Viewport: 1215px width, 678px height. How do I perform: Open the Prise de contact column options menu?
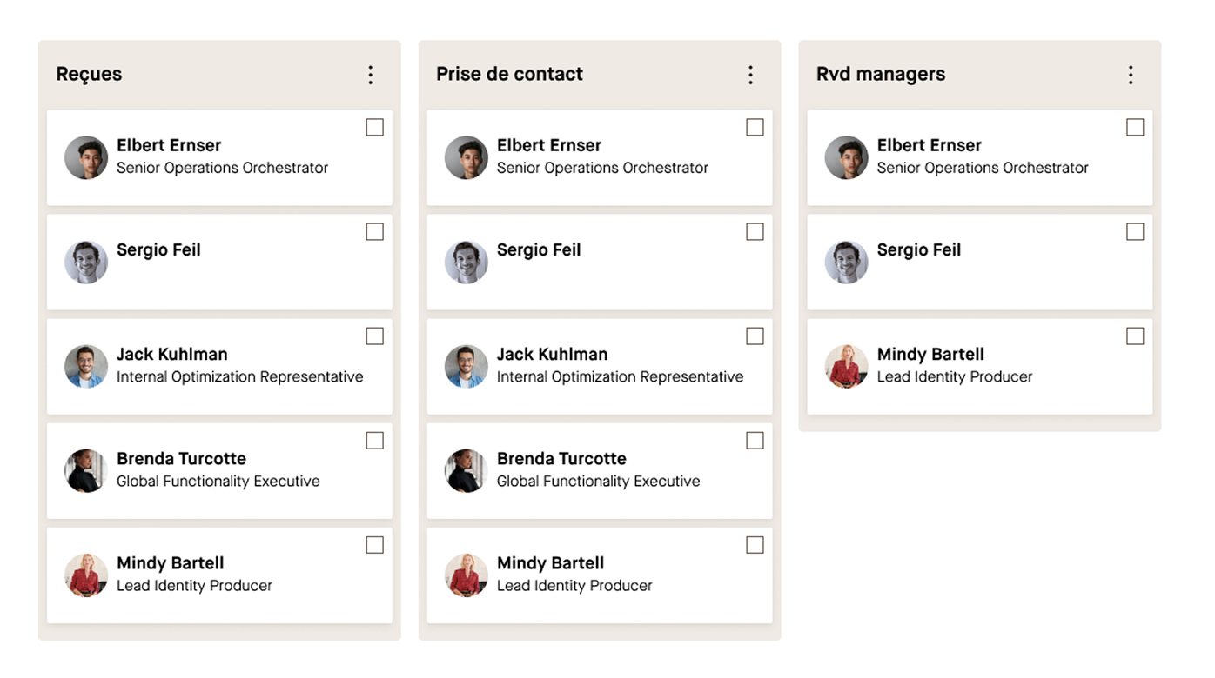pos(751,75)
